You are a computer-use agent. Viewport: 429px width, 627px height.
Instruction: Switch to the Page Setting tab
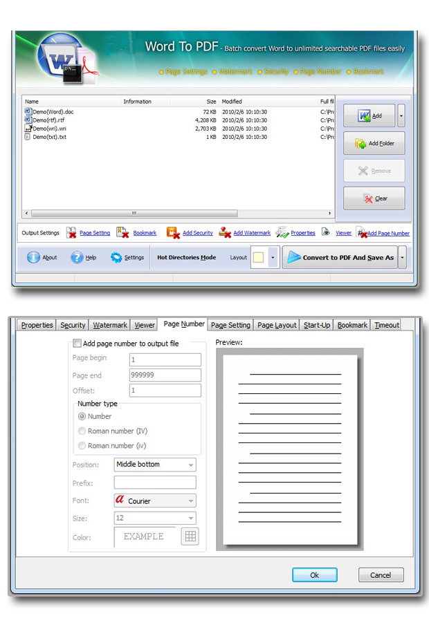[230, 325]
